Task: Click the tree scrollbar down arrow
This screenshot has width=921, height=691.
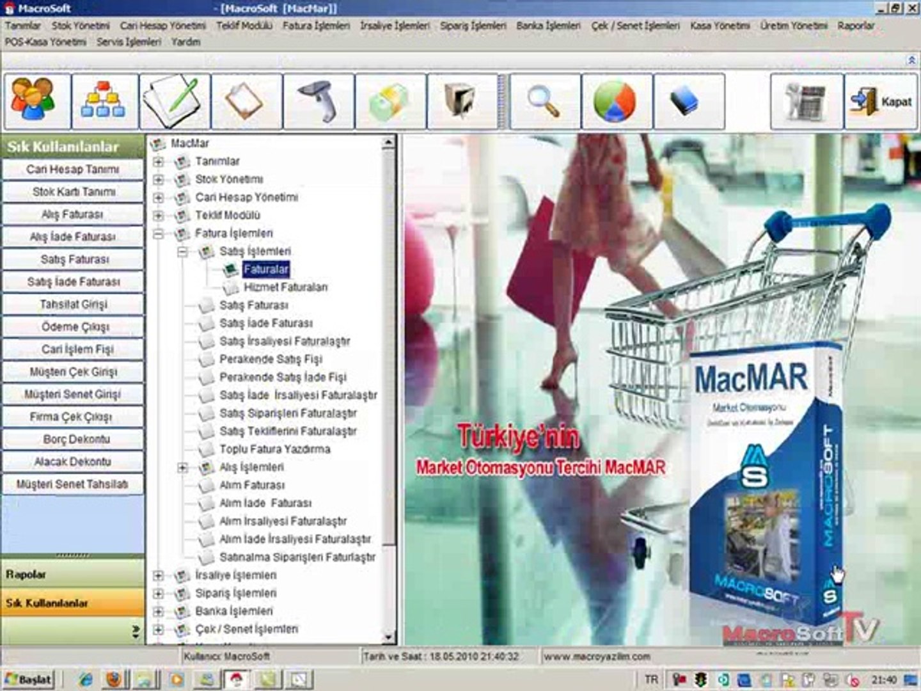Action: [388, 637]
